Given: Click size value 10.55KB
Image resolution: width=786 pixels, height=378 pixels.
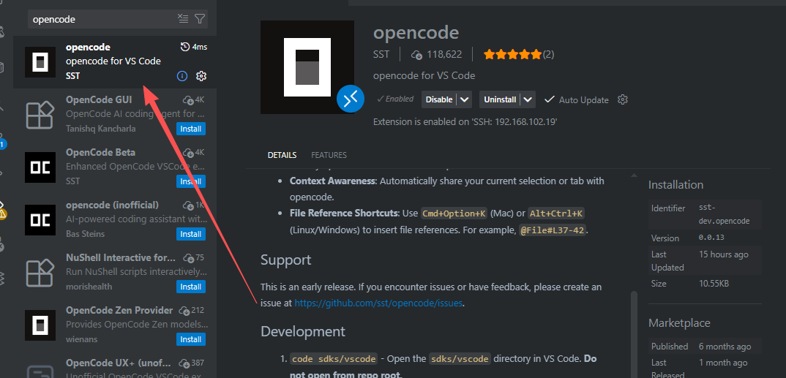Looking at the screenshot, I should (x=714, y=284).
